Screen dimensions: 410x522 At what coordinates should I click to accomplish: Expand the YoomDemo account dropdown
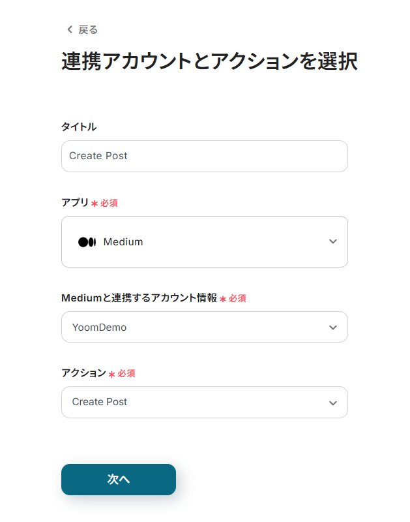(204, 327)
